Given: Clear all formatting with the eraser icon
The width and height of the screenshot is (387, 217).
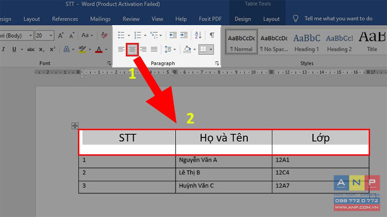Looking at the screenshot, I should tap(104, 35).
